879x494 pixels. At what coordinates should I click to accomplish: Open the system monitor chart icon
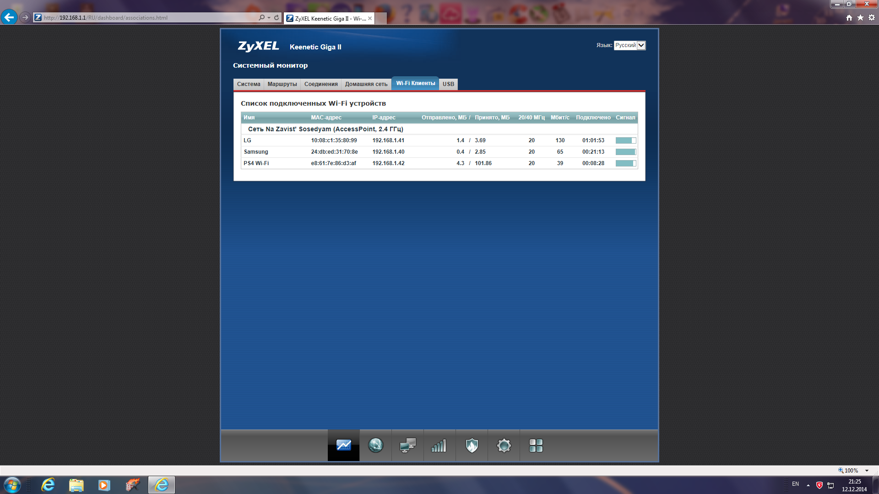point(343,446)
